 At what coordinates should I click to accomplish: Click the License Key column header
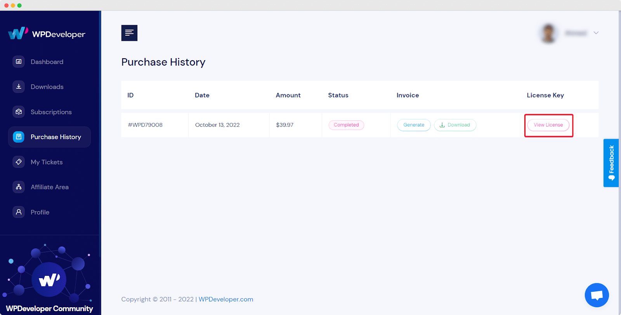pyautogui.click(x=545, y=95)
